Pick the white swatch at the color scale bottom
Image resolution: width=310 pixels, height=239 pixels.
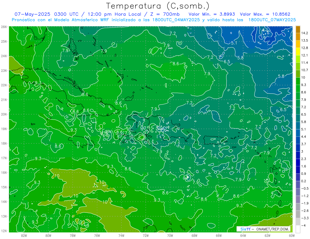point(298,229)
